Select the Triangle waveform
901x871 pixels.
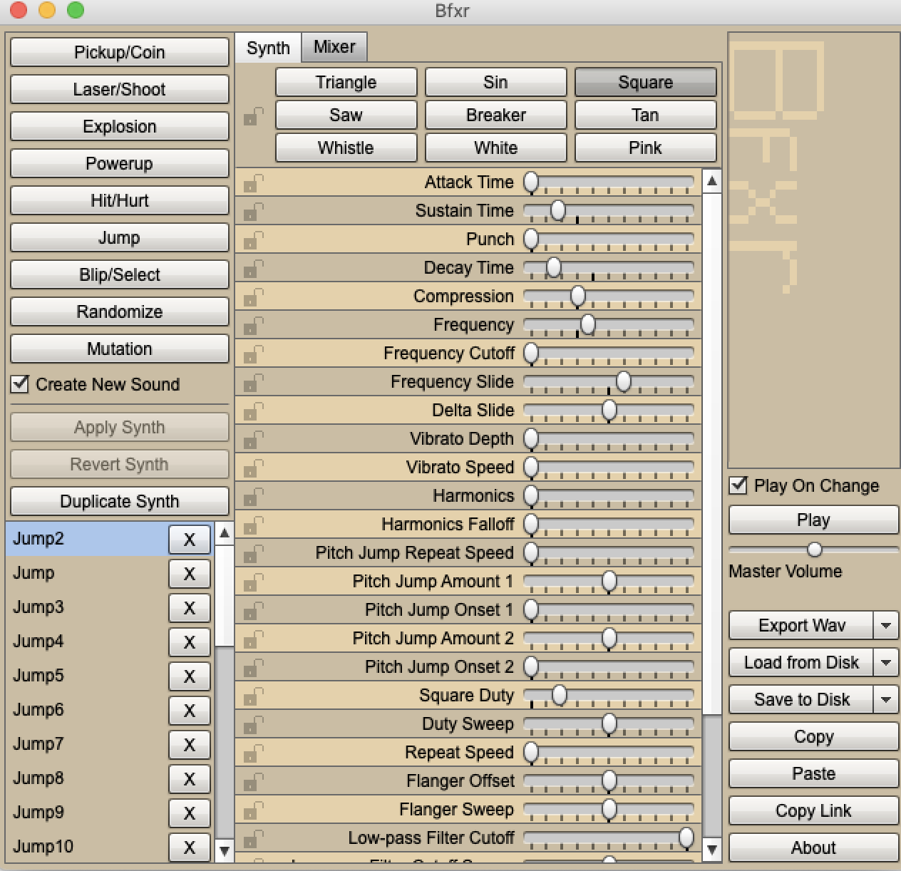click(346, 82)
